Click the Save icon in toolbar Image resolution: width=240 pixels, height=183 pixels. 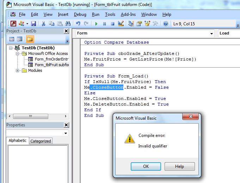coord(33,24)
